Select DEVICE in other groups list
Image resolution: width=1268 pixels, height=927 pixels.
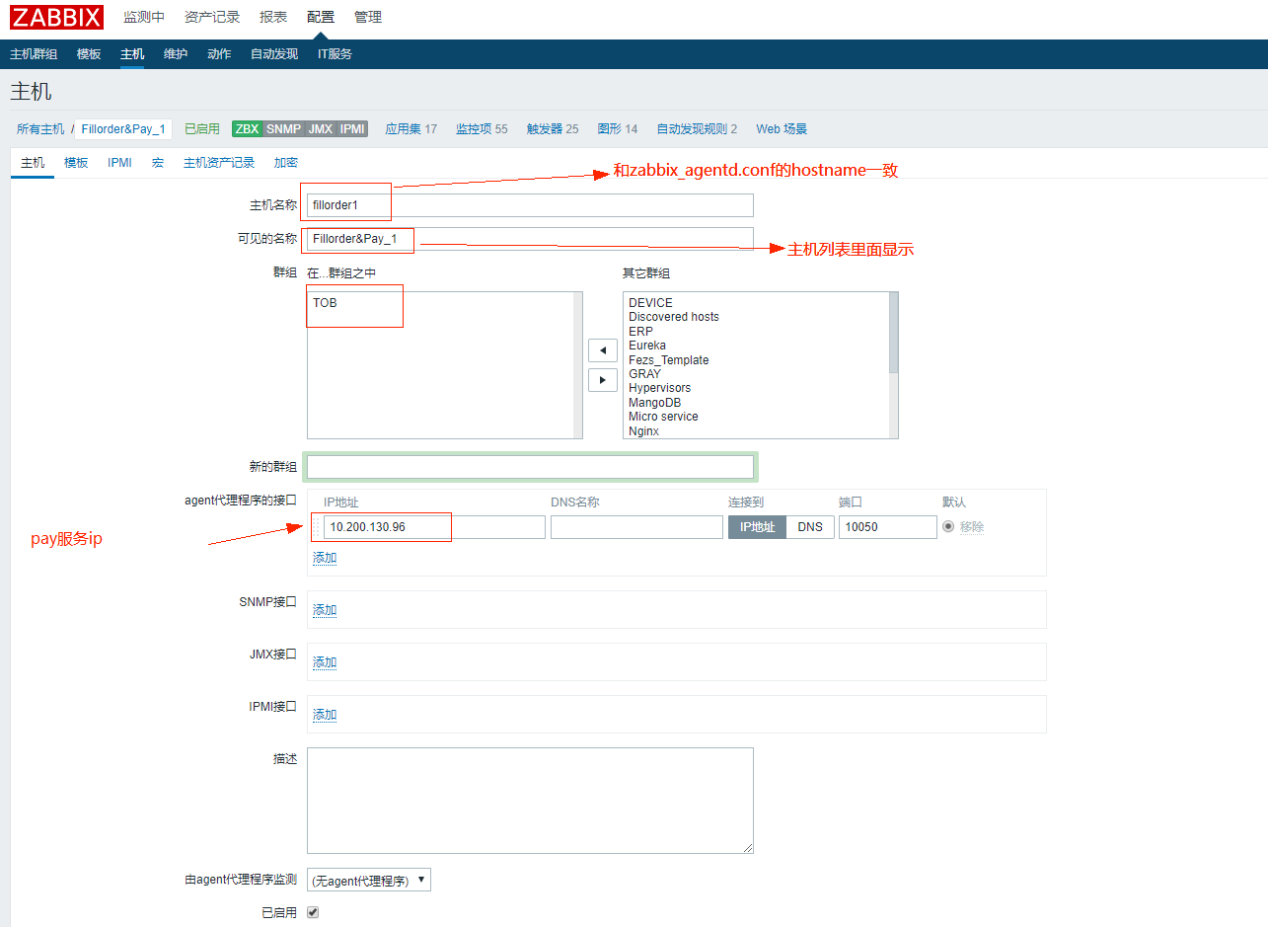(650, 303)
